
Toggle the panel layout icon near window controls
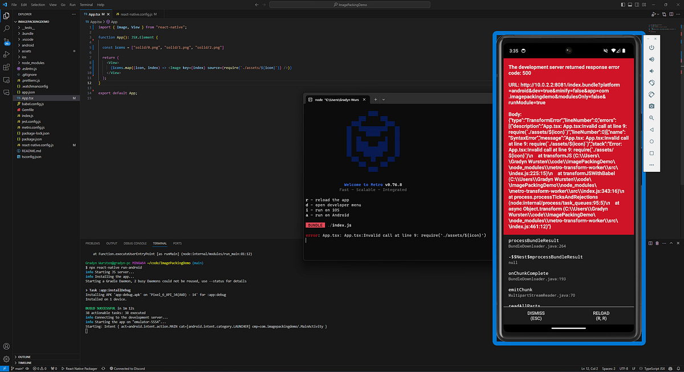629,5
